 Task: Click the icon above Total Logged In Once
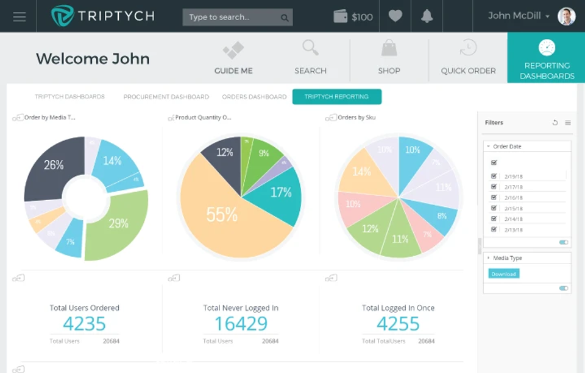coord(331,278)
